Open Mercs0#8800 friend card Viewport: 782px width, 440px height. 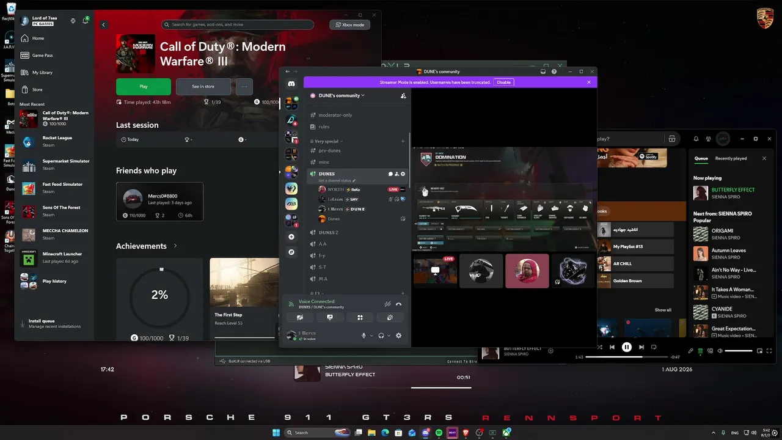tap(159, 202)
